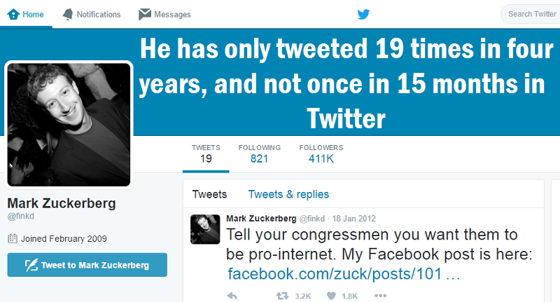Select the Tweets tab in timeline
560x302 pixels.
click(x=209, y=194)
